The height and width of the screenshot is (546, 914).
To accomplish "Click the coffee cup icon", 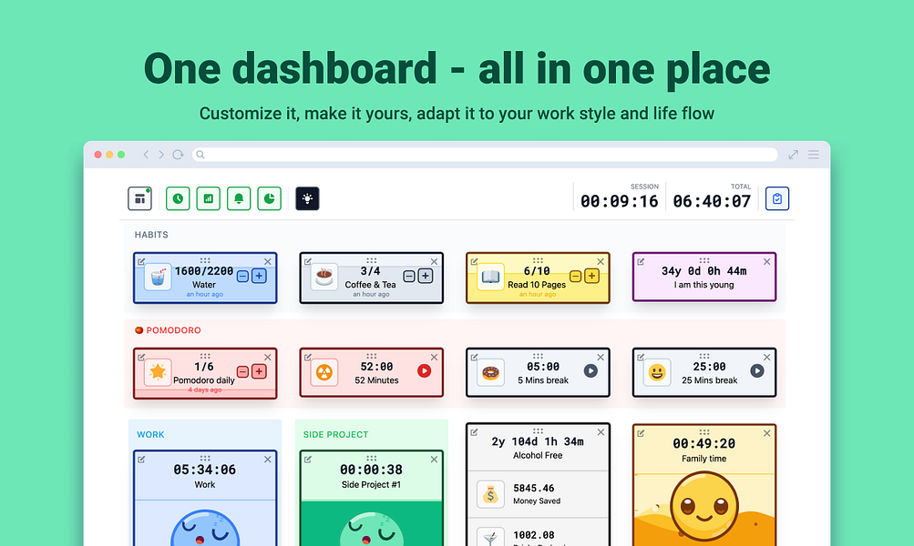I will 324,277.
